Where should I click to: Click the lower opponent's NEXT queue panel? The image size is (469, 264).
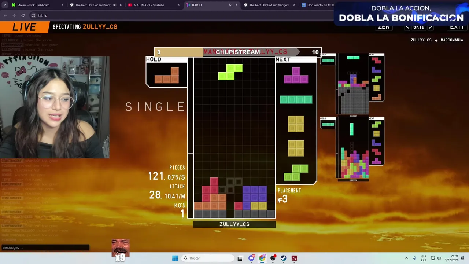pyautogui.click(x=377, y=142)
